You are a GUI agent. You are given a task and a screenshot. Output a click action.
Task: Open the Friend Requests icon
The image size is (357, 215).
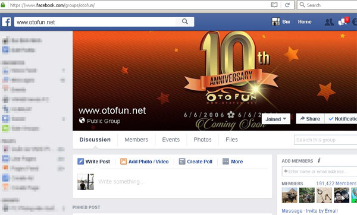(x=329, y=22)
